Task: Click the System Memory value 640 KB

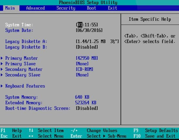Action: [x=82, y=97]
